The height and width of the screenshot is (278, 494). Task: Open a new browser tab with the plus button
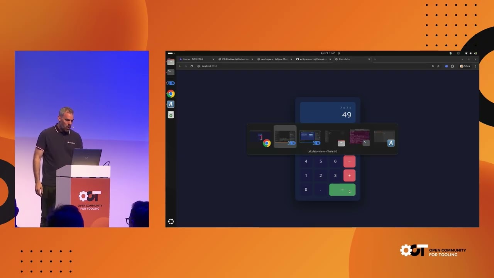pyautogui.click(x=375, y=59)
